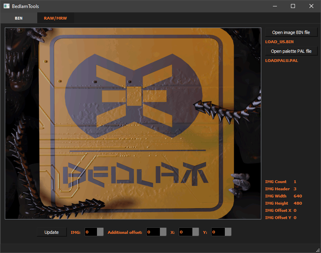This screenshot has height=253, width=321.
Task: Click the LOAD_US.BIN filename label
Action: pyautogui.click(x=279, y=42)
